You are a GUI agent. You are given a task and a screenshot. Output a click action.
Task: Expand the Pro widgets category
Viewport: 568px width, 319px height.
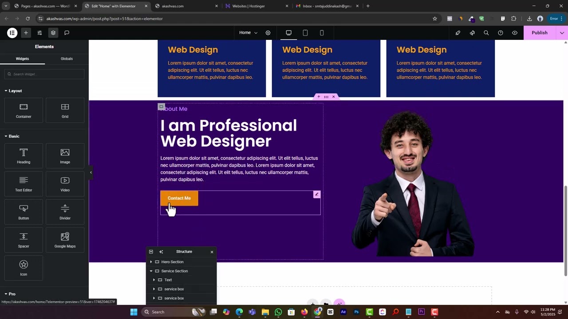[10, 294]
